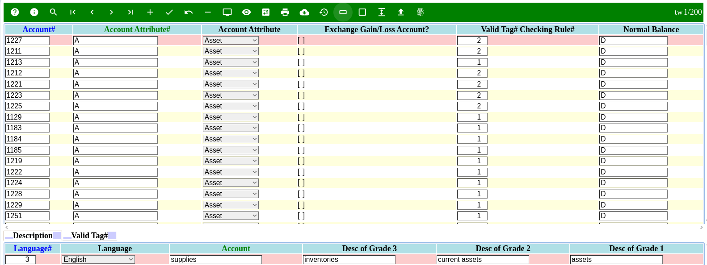Open Account Attribute dropdown for account 1227

pos(231,41)
